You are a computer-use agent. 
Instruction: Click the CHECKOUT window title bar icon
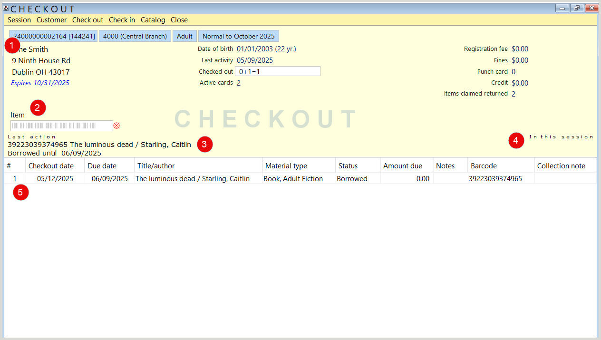pyautogui.click(x=6, y=8)
